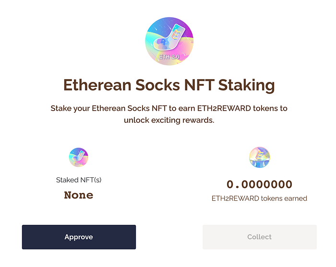Select the word Etherean in the heading

(x=97, y=85)
